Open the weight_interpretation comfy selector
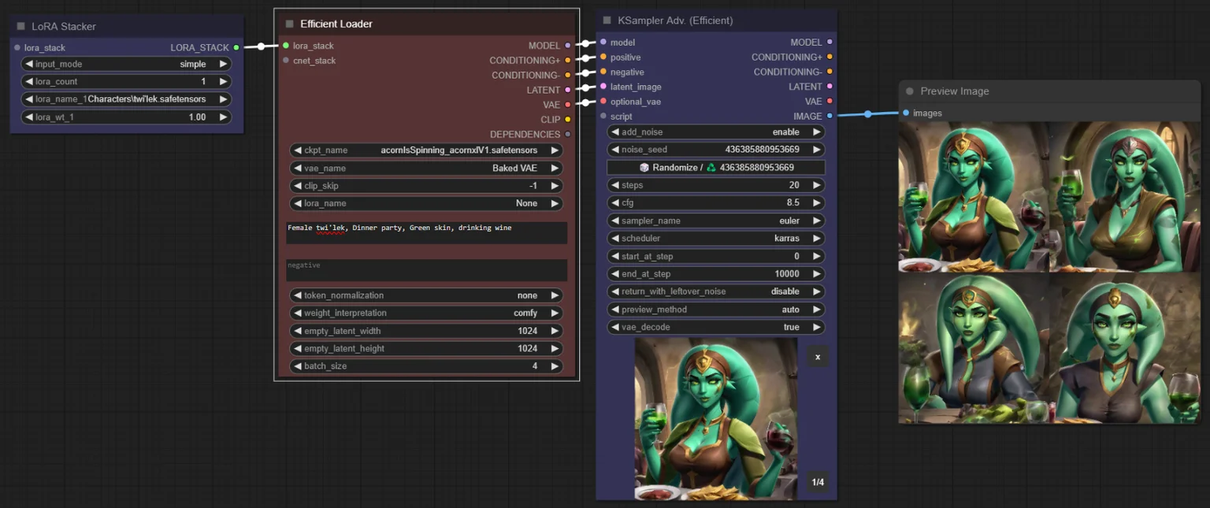 point(426,313)
